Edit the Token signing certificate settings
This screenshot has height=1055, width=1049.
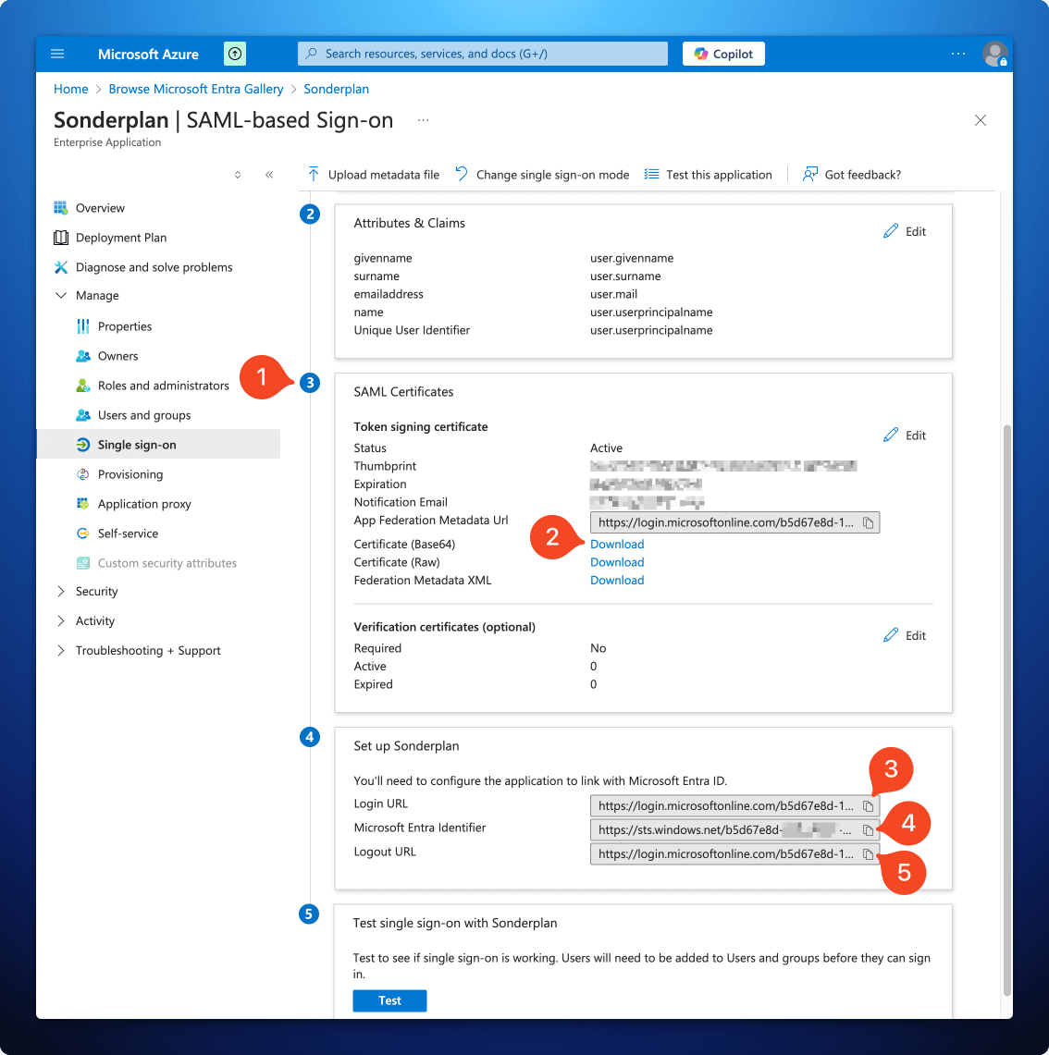pos(904,435)
